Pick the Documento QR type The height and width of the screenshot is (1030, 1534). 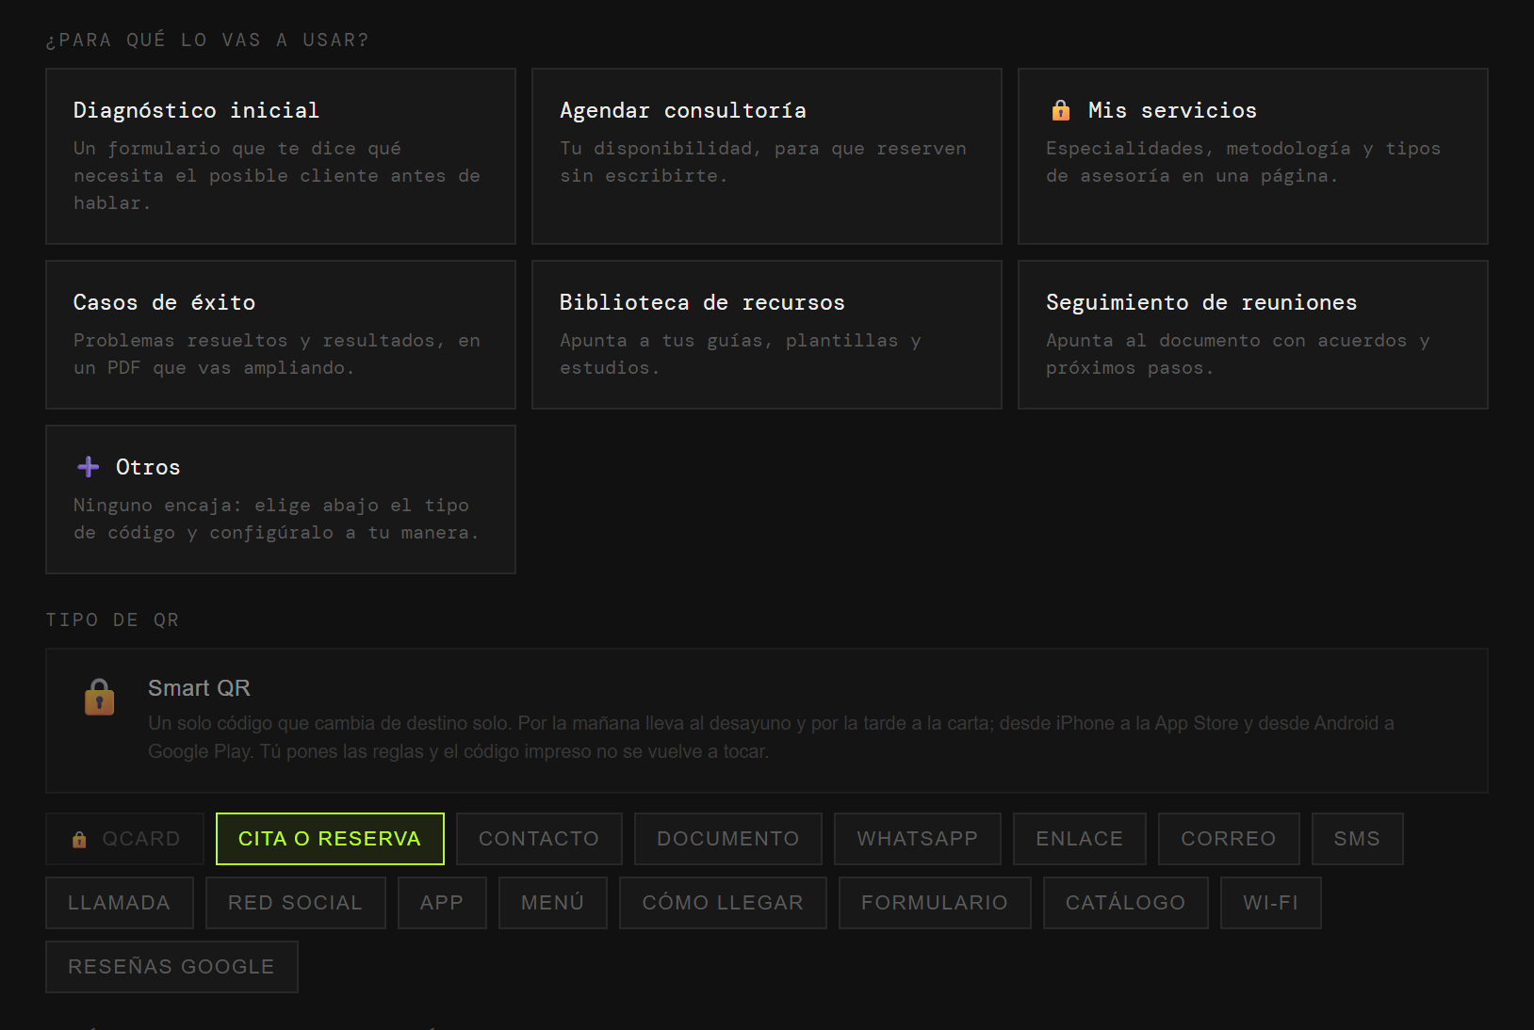728,839
